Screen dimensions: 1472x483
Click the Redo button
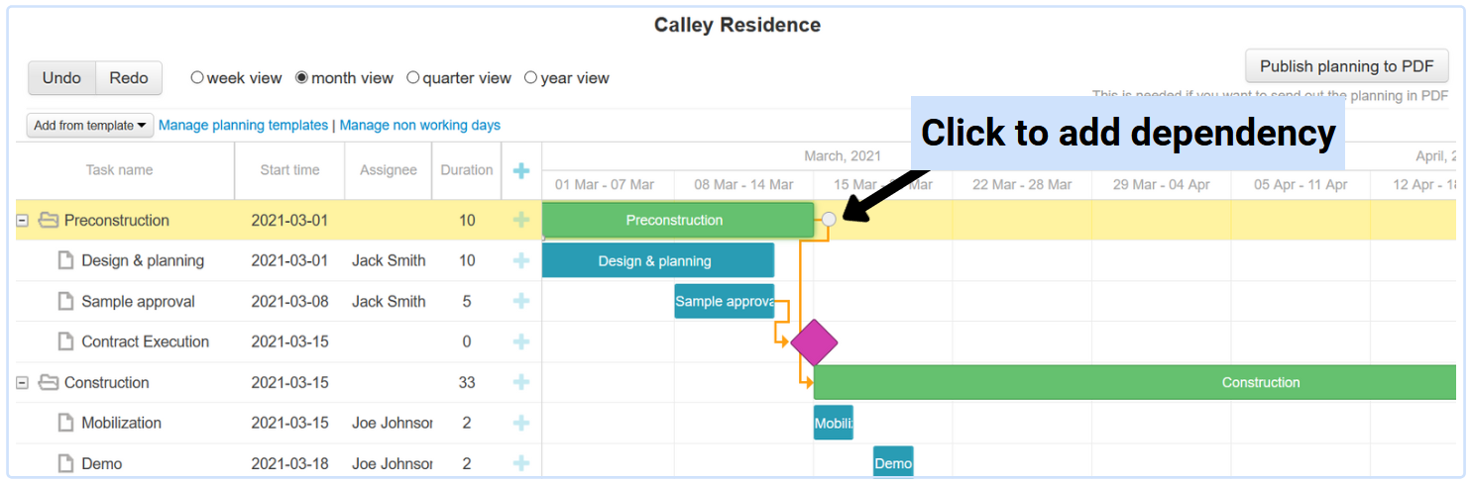(129, 78)
